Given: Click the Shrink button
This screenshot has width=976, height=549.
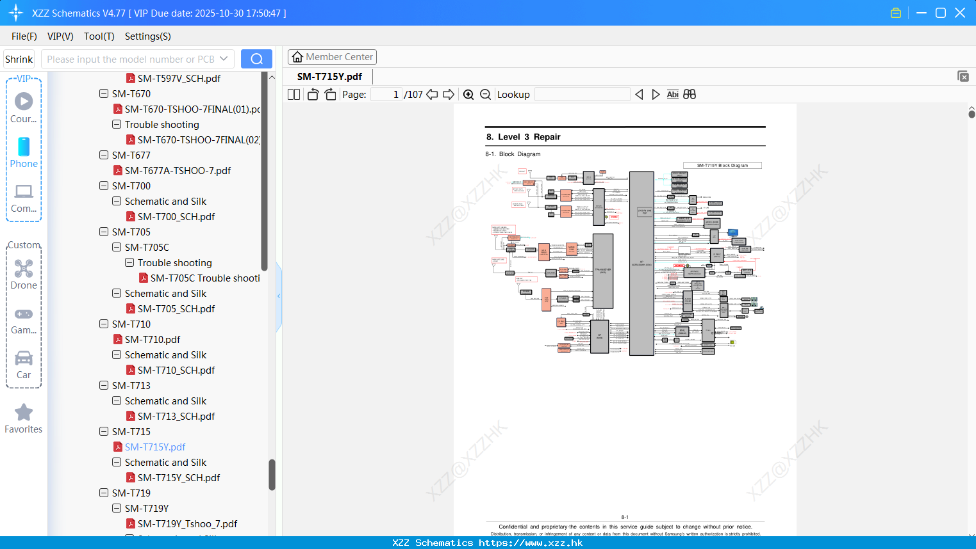Looking at the screenshot, I should [19, 59].
